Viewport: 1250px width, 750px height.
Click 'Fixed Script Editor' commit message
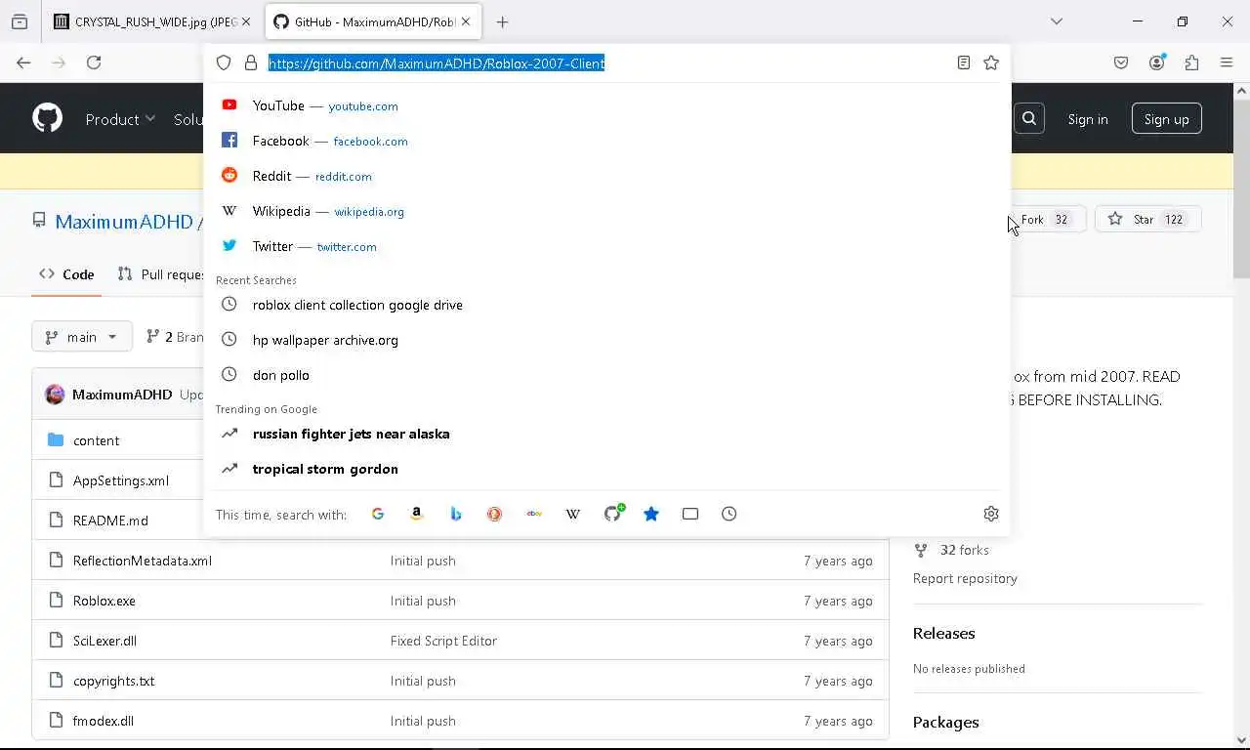coord(443,641)
